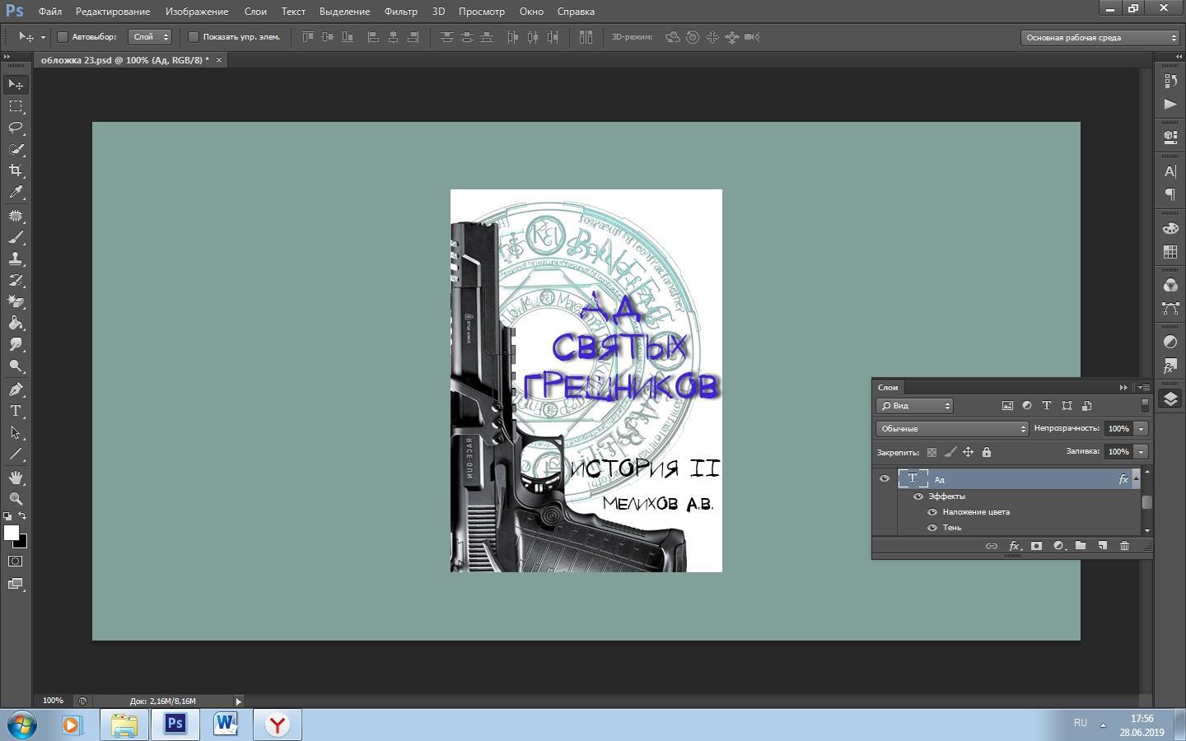Open the Изображение menu
Screen dimensions: 1186x741
(x=196, y=12)
